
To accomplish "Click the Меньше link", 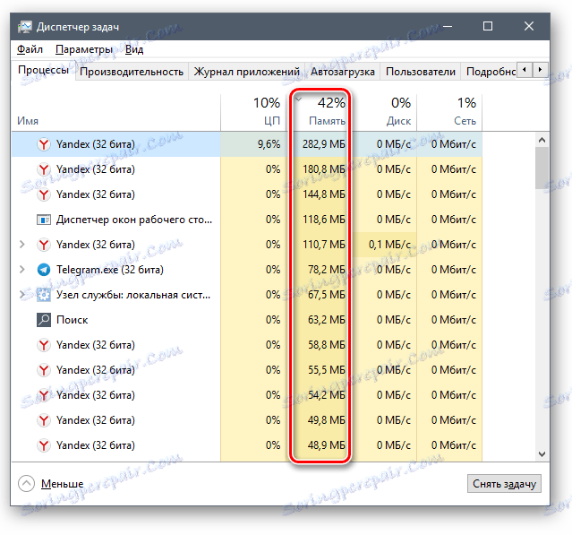I will point(62,484).
